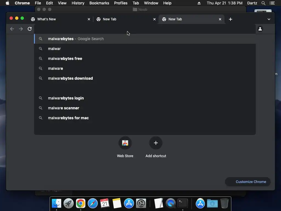Open the Profiles menu
This screenshot has height=211, width=281.
pyautogui.click(x=121, y=3)
